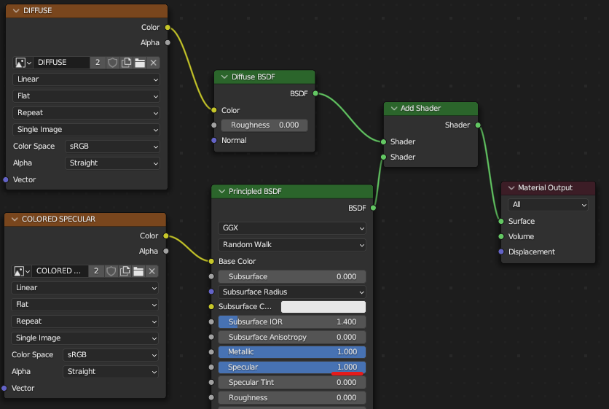Unlink image X icon in DIFFUSE node
609x409 pixels.
154,63
